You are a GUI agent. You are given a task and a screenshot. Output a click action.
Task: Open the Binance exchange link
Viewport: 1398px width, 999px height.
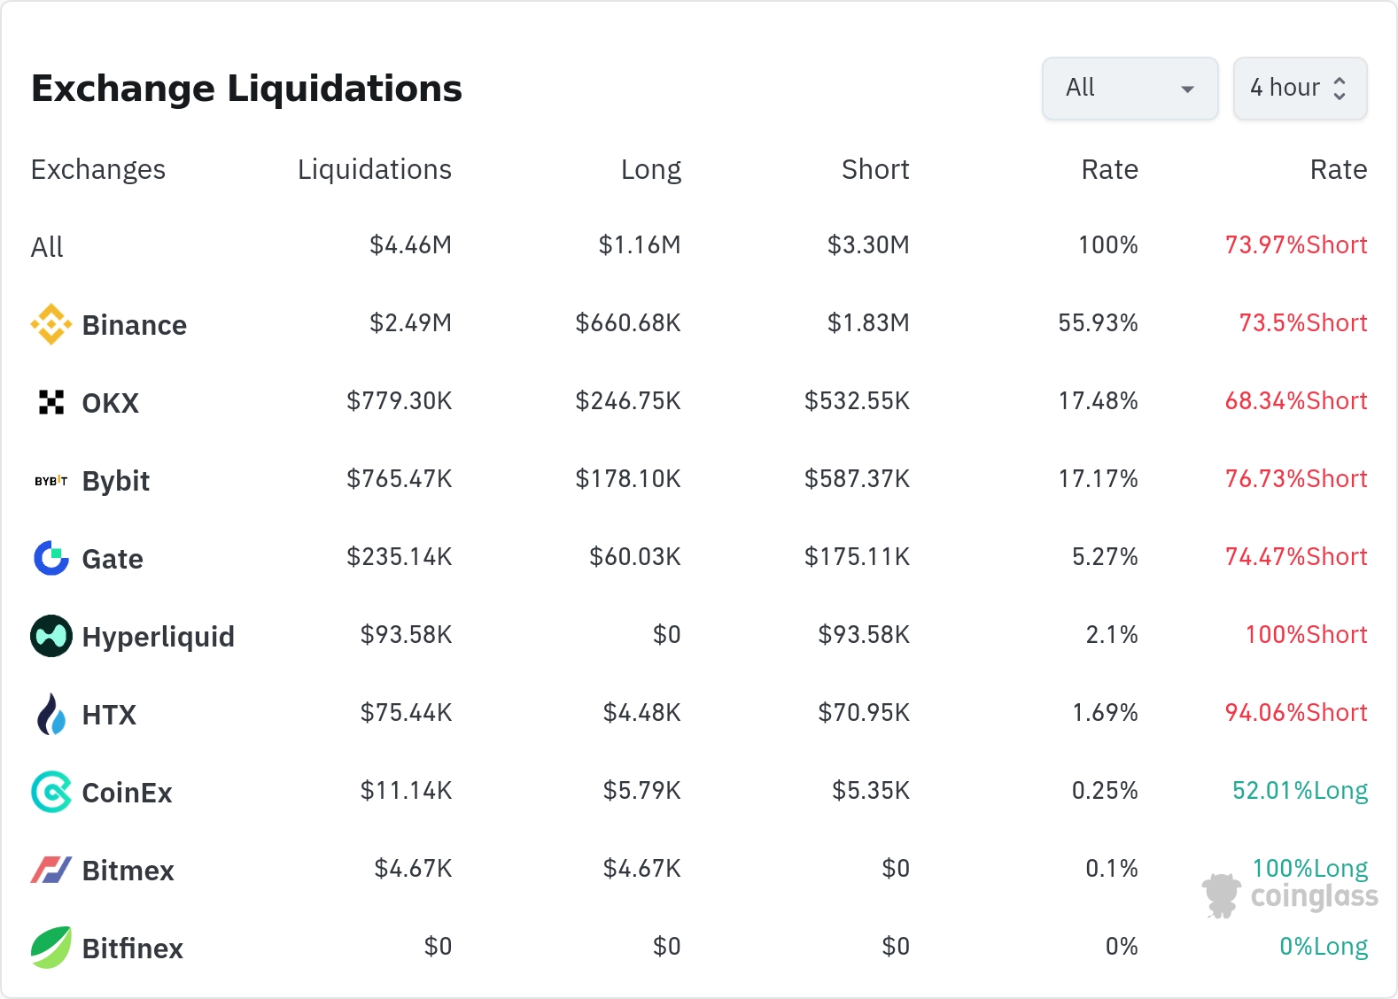(135, 325)
